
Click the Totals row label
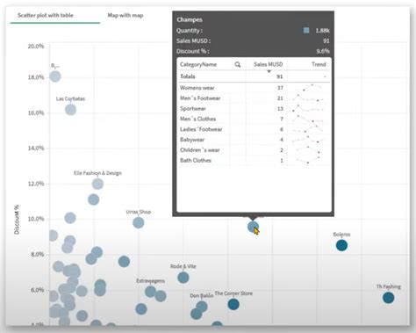tap(188, 76)
